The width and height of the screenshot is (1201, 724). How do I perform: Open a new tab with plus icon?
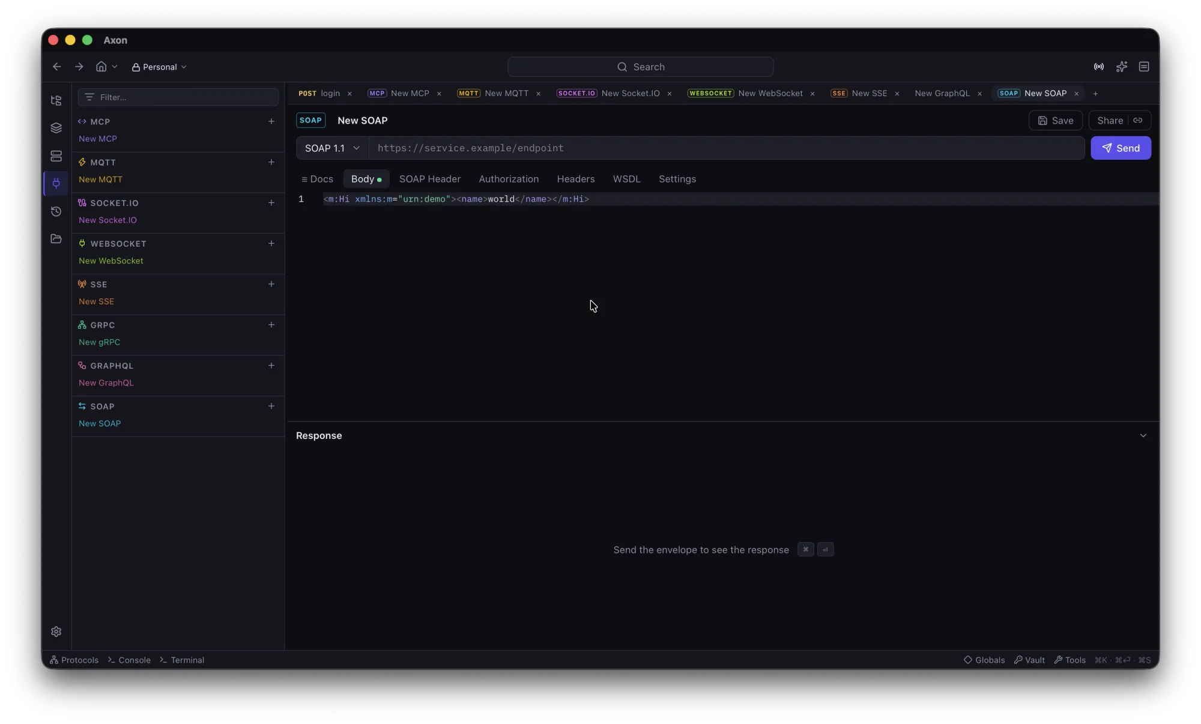[x=1095, y=94]
